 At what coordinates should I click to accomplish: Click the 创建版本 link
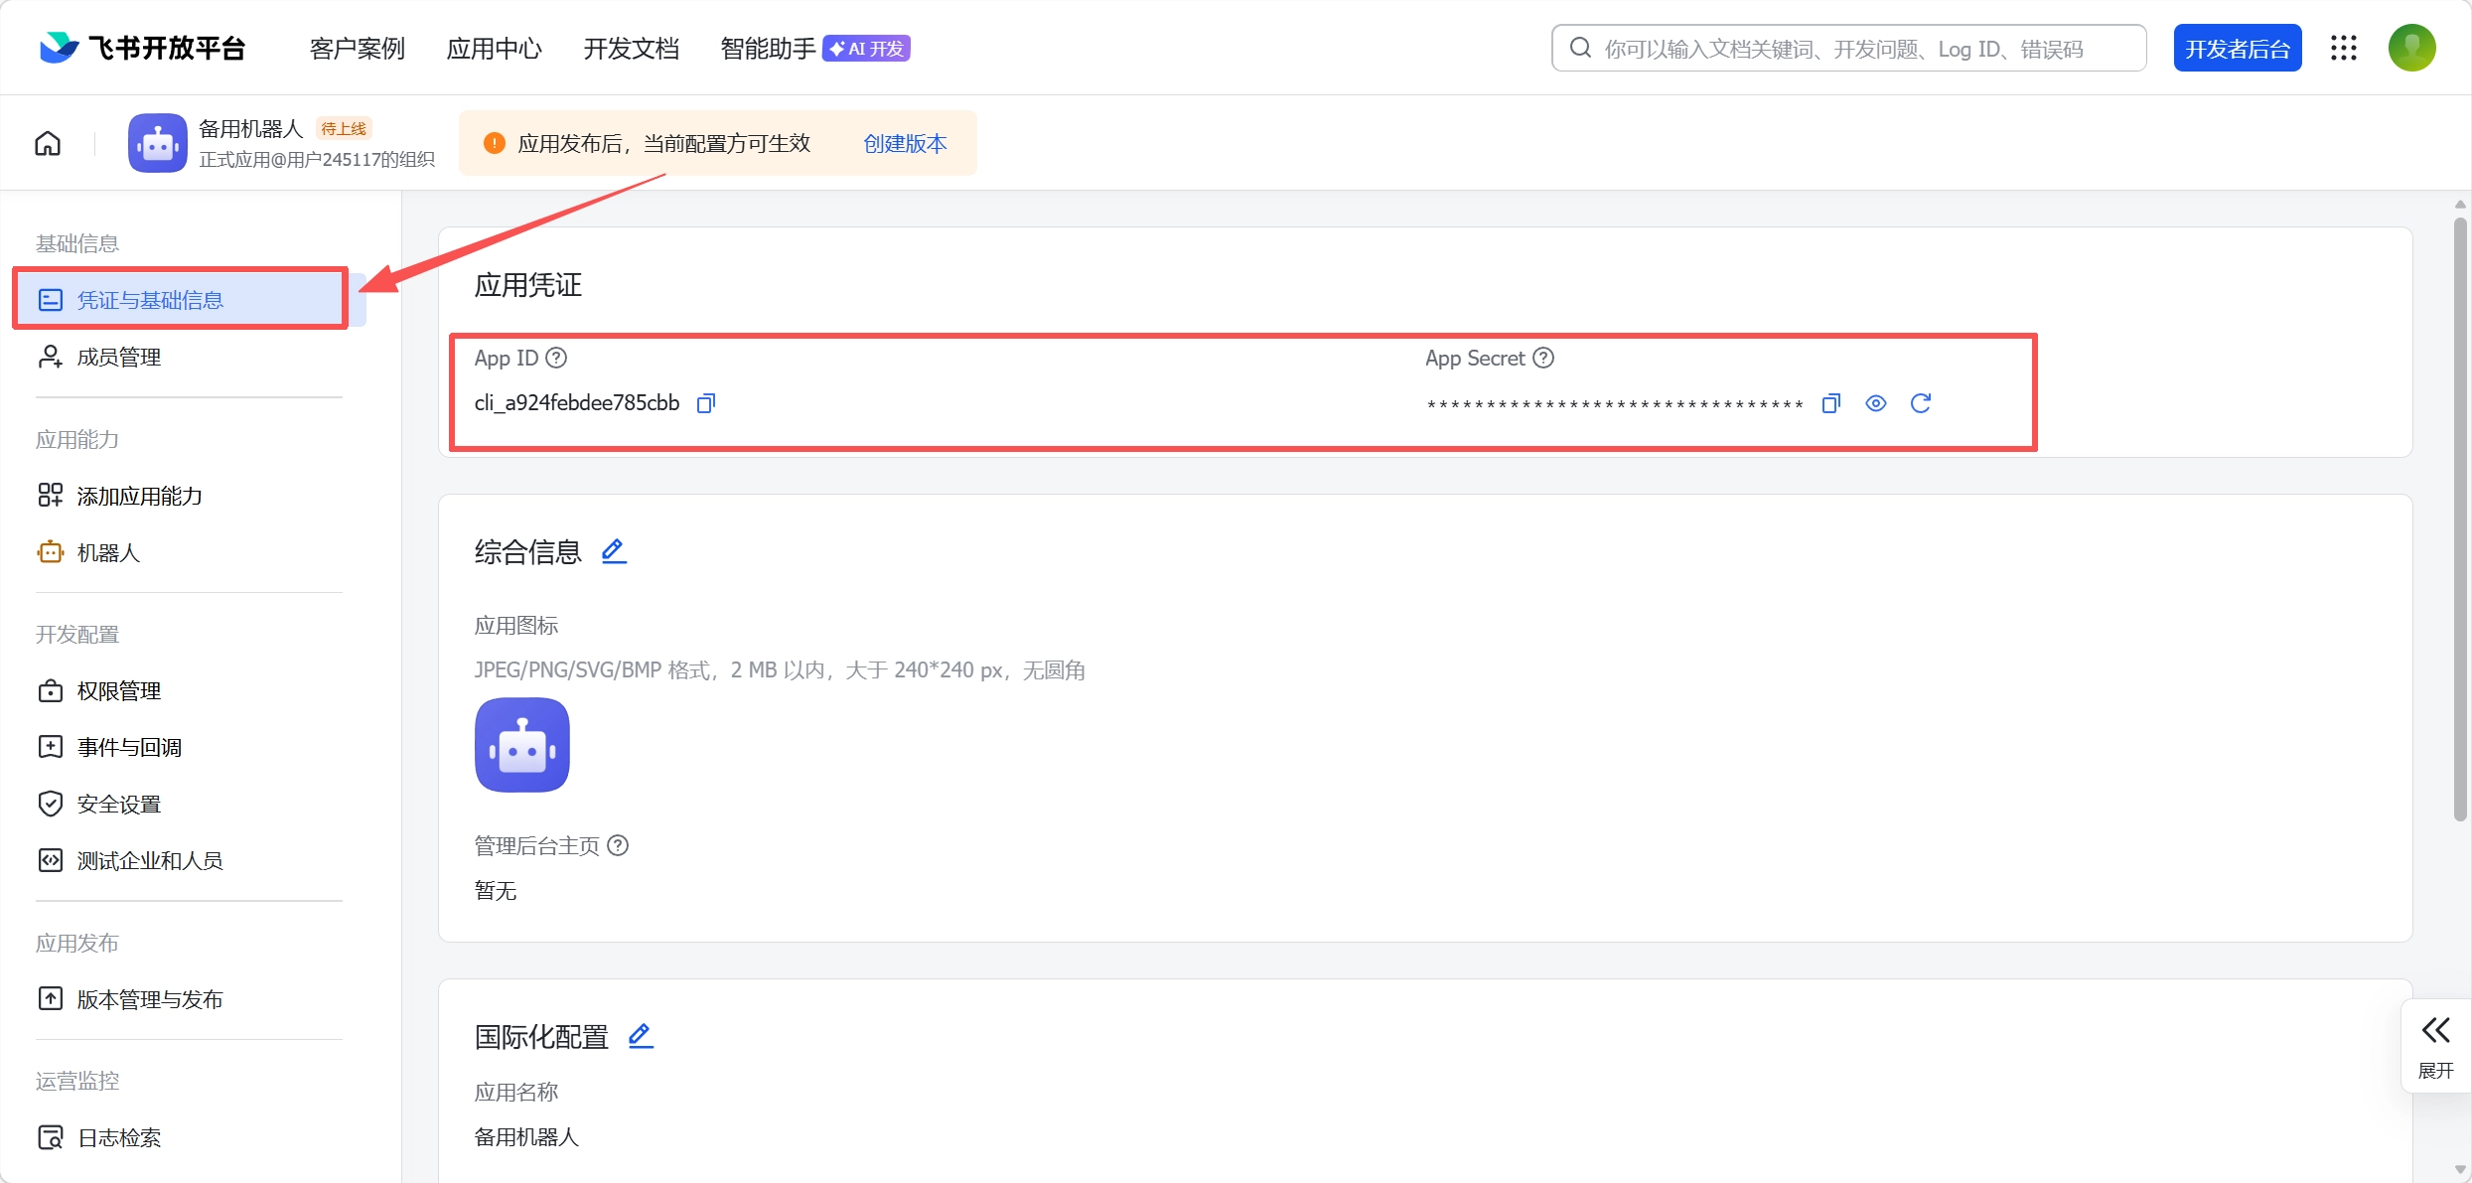point(905,144)
